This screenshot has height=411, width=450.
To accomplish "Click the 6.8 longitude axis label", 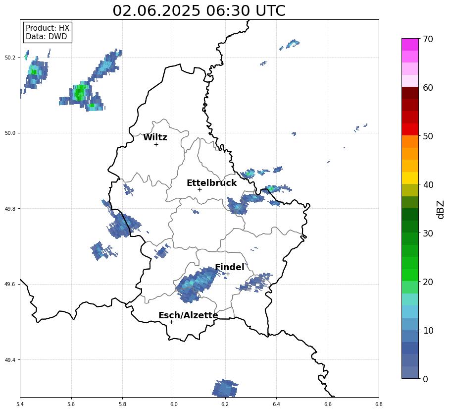I will click(x=379, y=405).
